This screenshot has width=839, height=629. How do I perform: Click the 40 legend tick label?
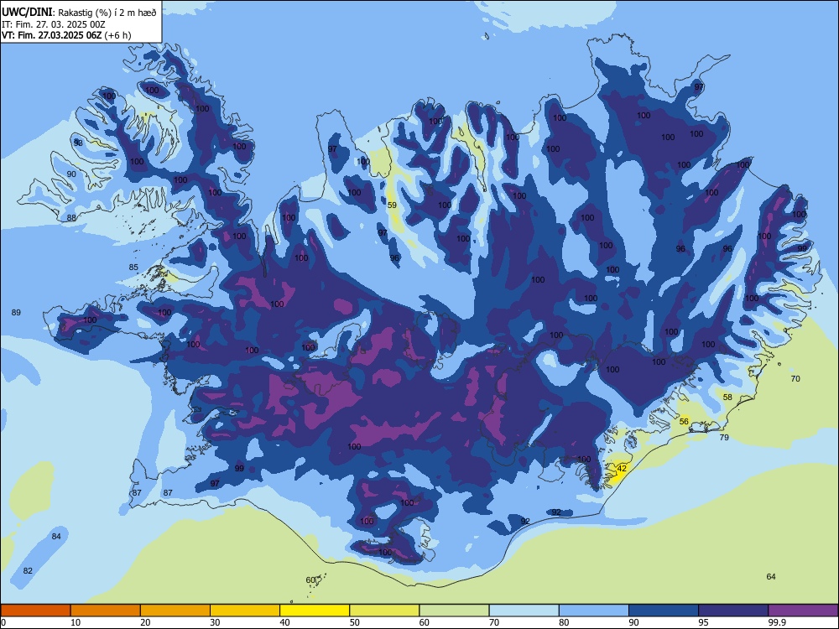point(284,622)
